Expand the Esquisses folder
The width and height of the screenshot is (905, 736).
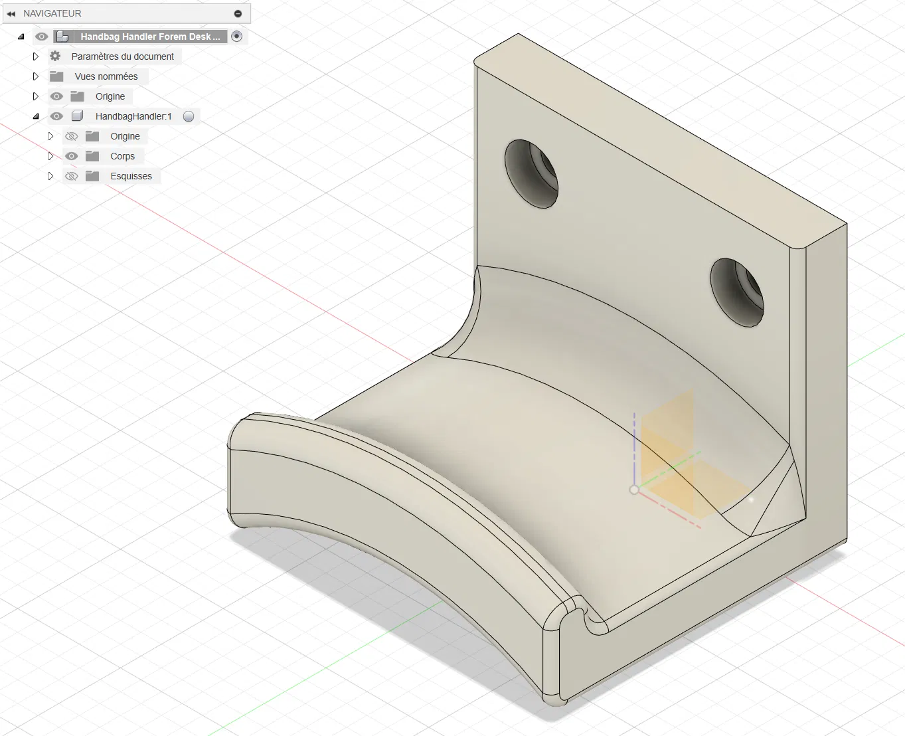click(50, 176)
